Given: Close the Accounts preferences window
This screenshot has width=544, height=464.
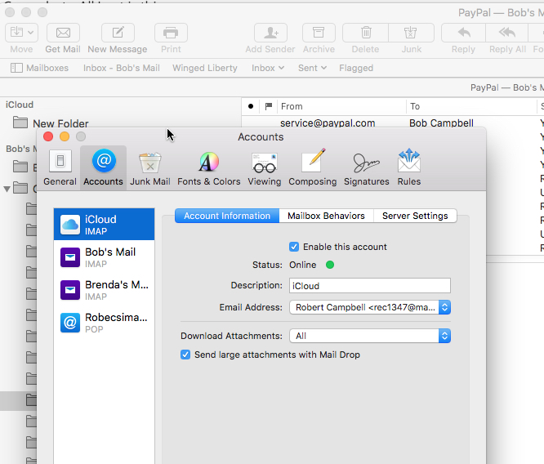Looking at the screenshot, I should [48, 136].
